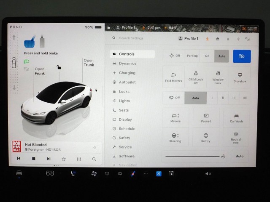This screenshot has width=270, height=202.
Task: Unmute volume in bottom bar
Action: coord(208,174)
